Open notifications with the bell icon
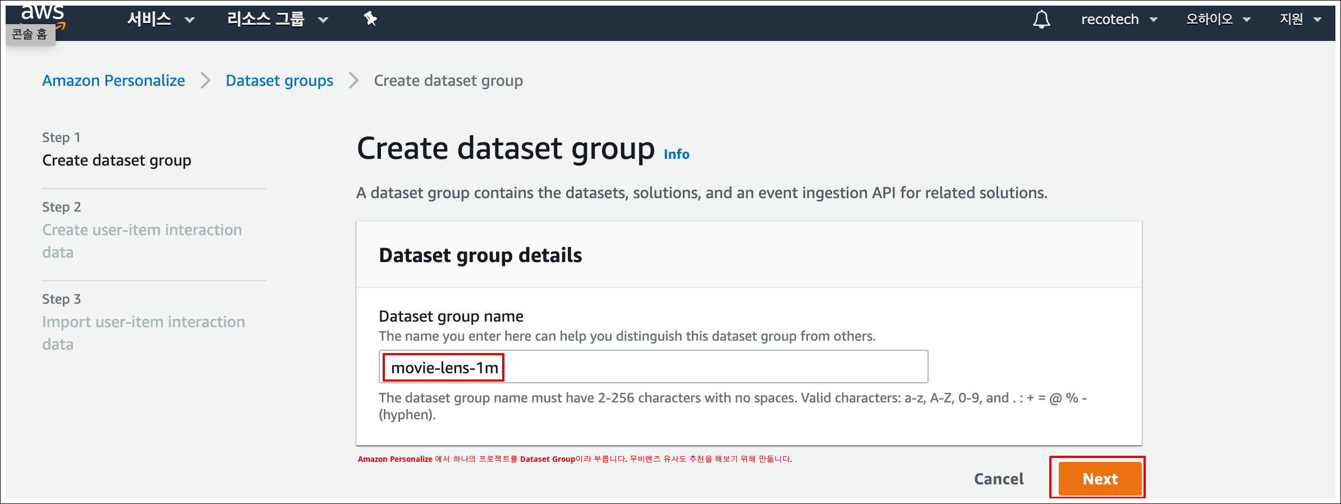Image resolution: width=1341 pixels, height=504 pixels. point(1041,20)
